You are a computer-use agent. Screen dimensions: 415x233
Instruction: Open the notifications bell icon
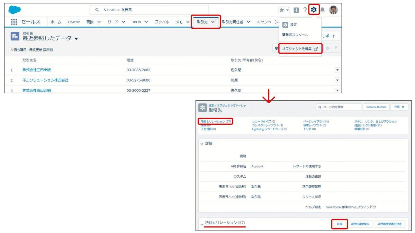322,10
